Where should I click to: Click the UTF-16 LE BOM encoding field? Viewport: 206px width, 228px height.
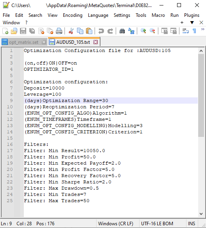point(157,223)
